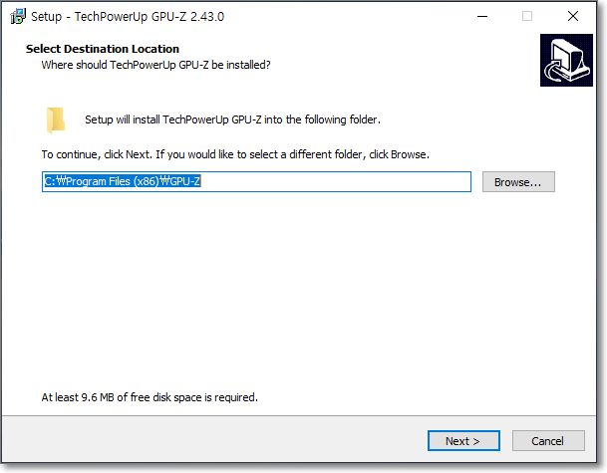Click the 'Select Destination Location' heading

click(x=103, y=49)
